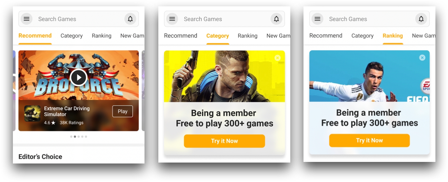Play the Broforce video preview
The width and height of the screenshot is (448, 182).
[x=79, y=77]
